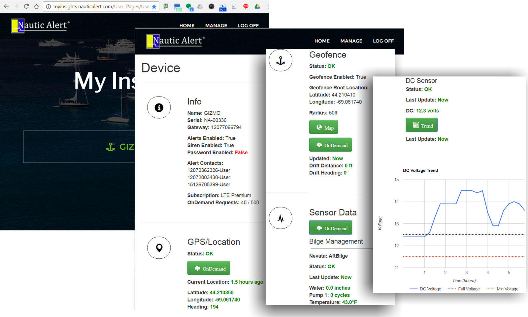Viewport: 528px width, 317px height.
Task: Click the OnDemand Requests 45 / 500 text
Action: 223,203
